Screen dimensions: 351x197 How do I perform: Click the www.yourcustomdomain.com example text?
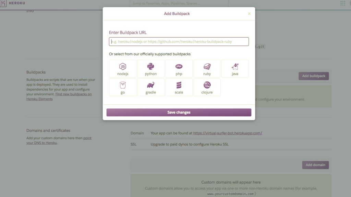[x=230, y=194]
